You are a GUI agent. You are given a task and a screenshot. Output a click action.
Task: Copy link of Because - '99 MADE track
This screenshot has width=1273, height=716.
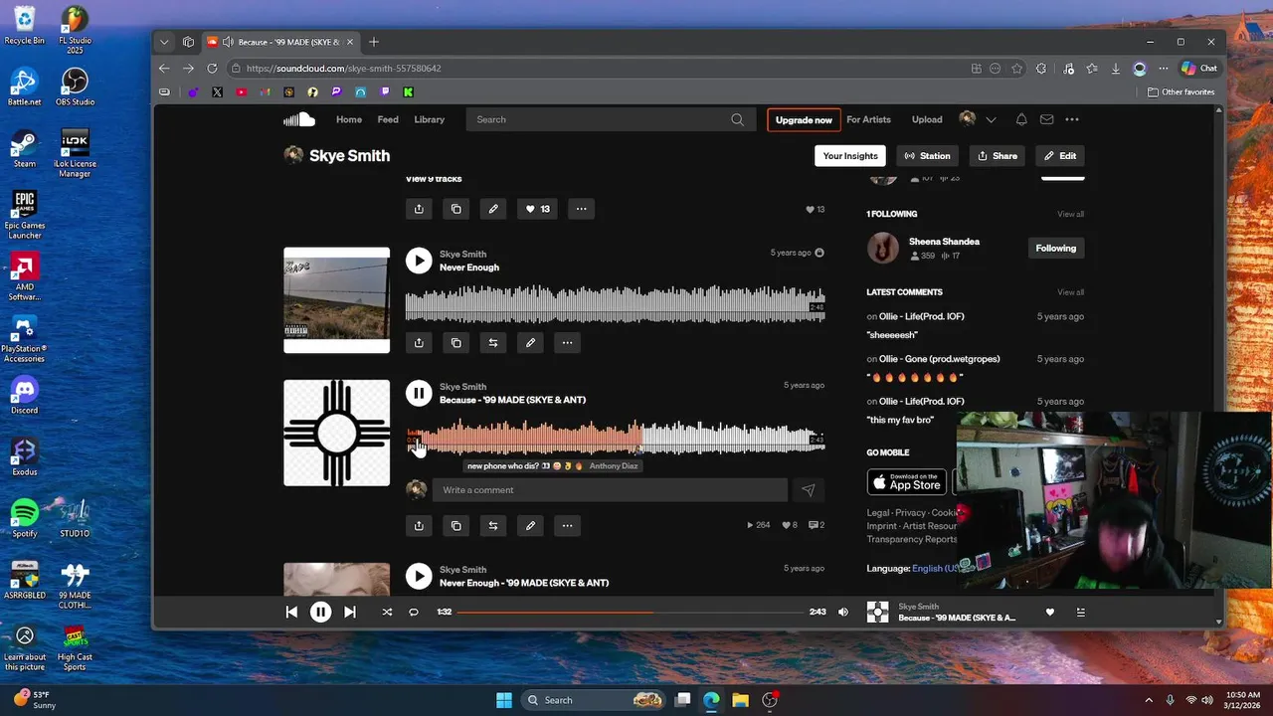point(456,525)
